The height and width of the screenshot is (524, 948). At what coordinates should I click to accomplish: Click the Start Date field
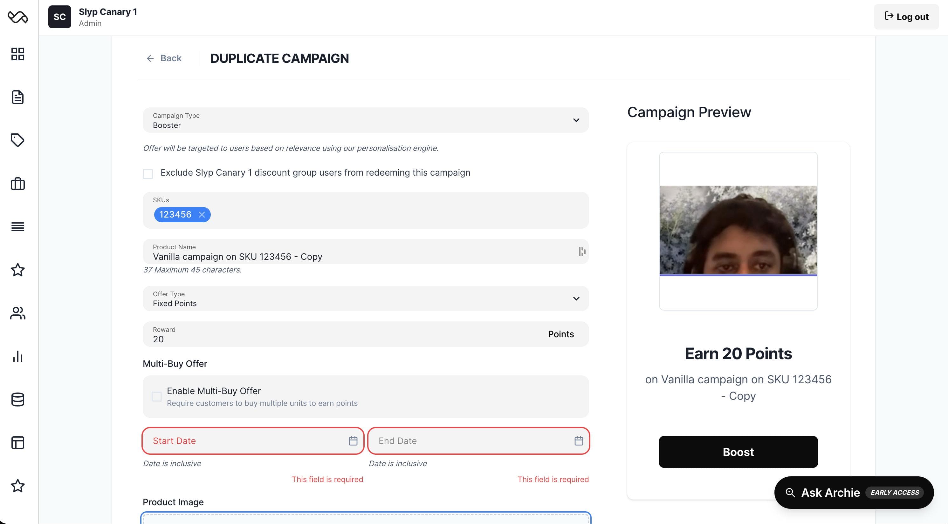[x=253, y=440]
